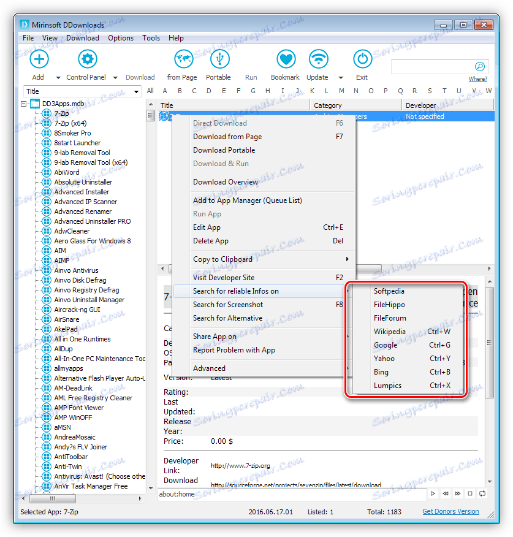Select Softpedia in the submenu
The height and width of the screenshot is (537, 513).
pos(389,291)
